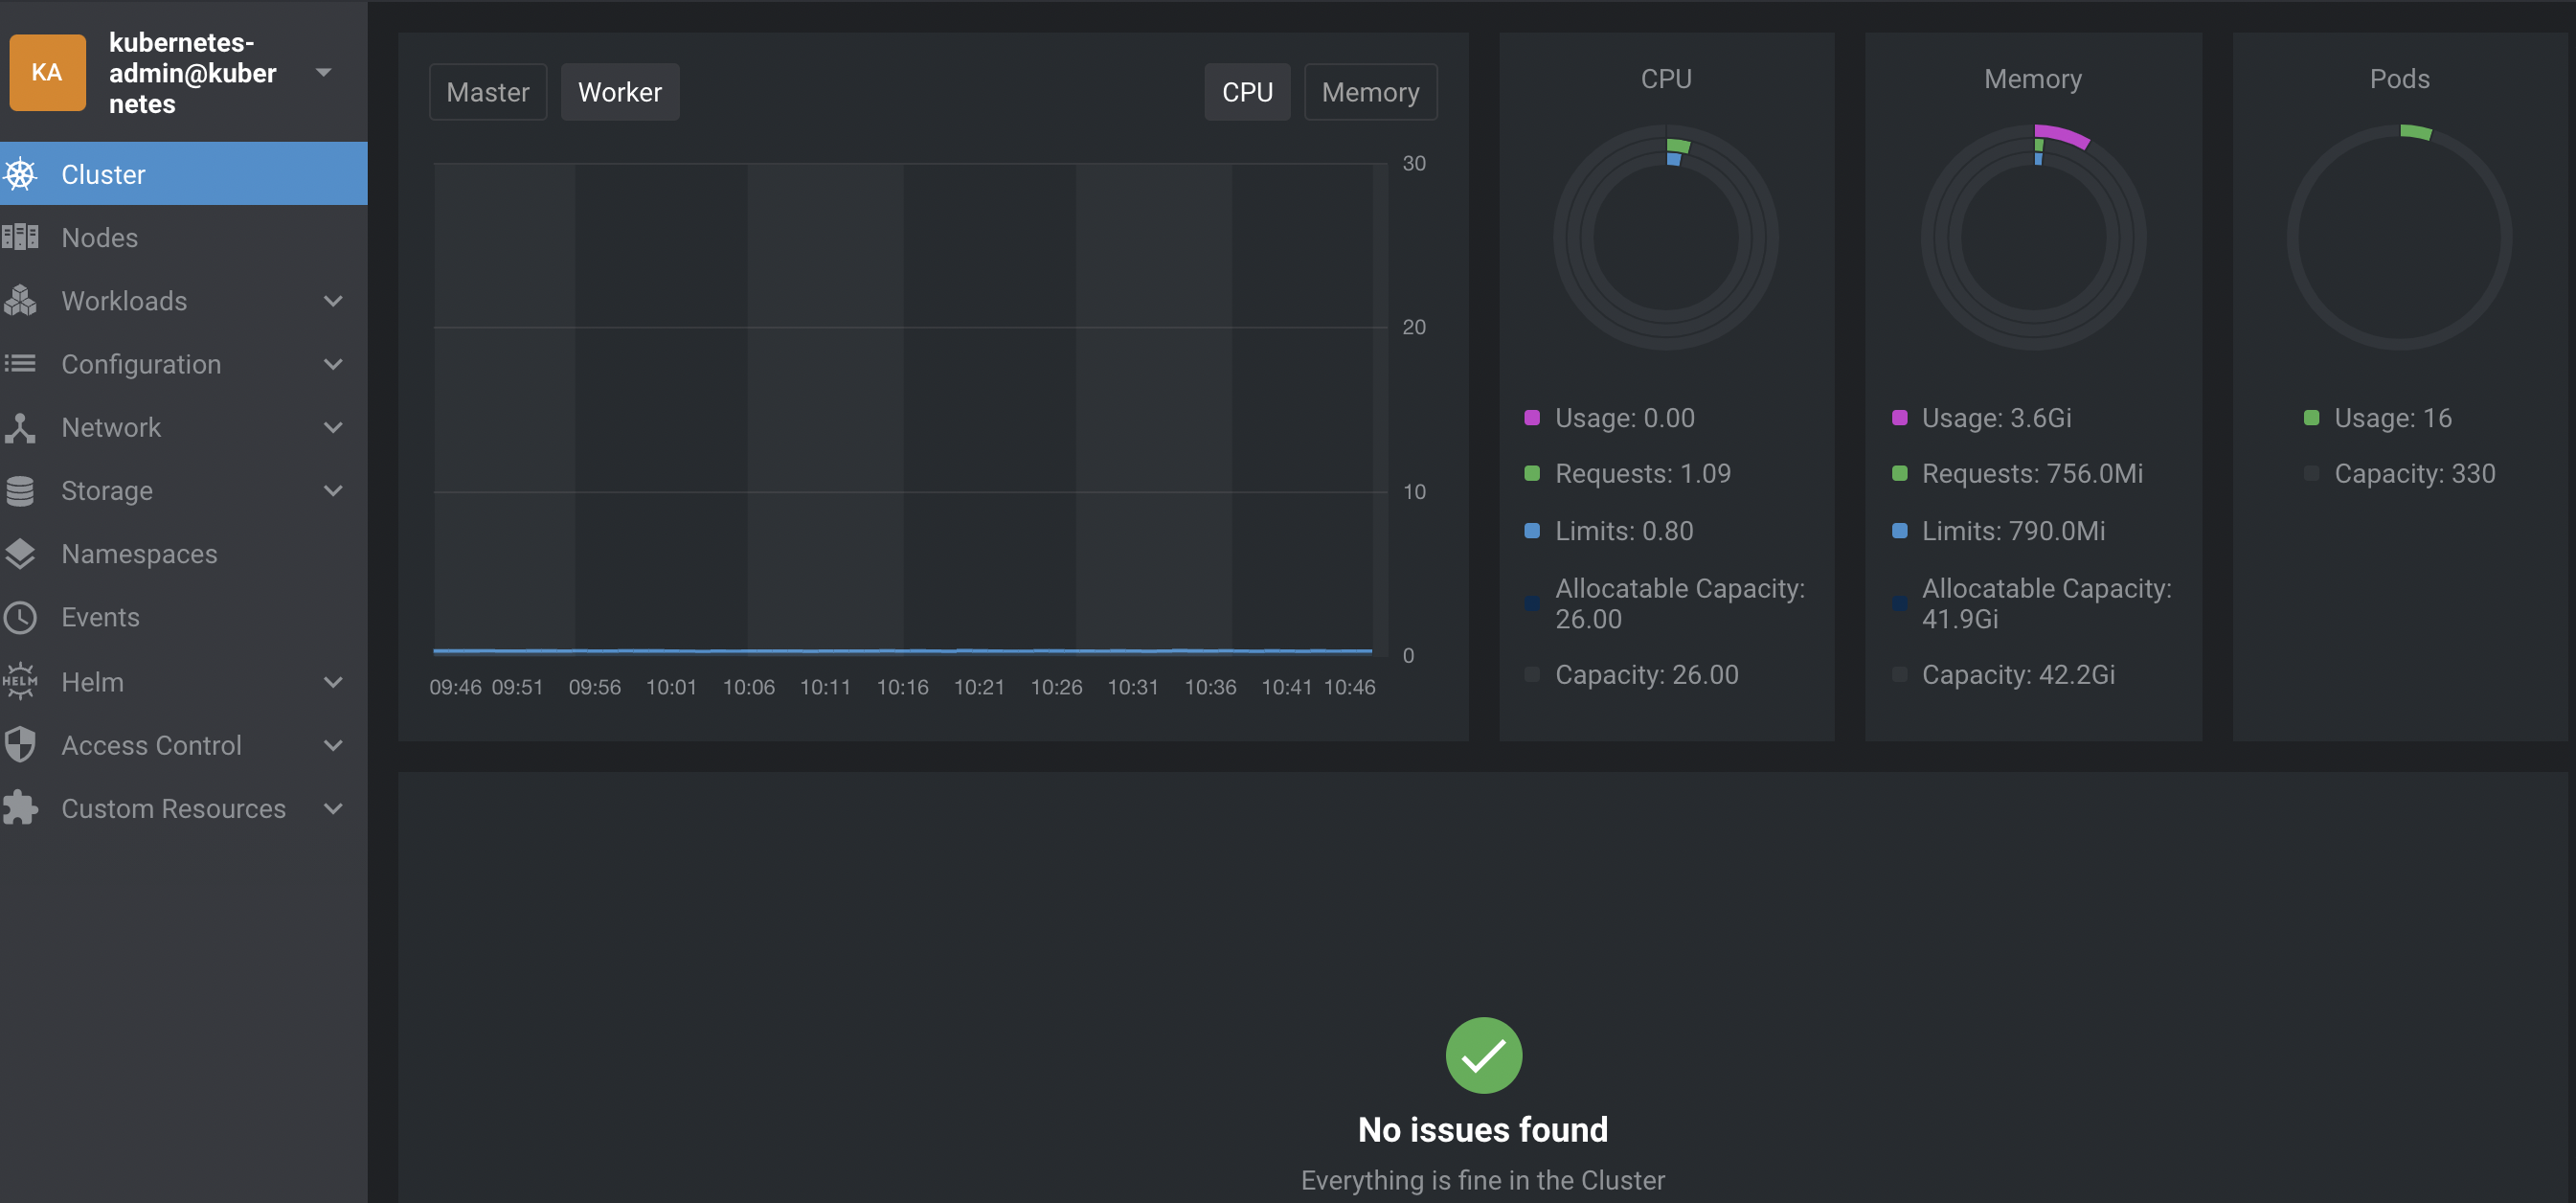The image size is (2576, 1203).
Task: Expand the Workloads section chevron
Action: pyautogui.click(x=333, y=300)
